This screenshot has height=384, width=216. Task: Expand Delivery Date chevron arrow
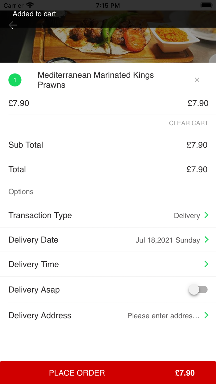[206, 240]
